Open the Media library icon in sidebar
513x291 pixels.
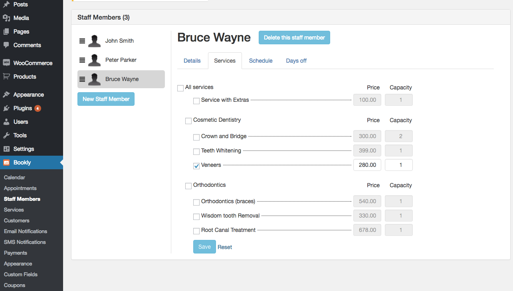(6, 18)
